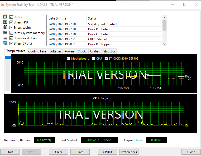Disable the Stress cache option
Viewport: 201px width, 156px height.
tap(11, 27)
